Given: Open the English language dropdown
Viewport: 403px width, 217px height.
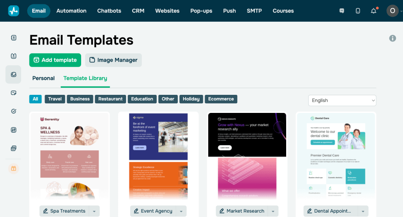Looking at the screenshot, I should [342, 101].
